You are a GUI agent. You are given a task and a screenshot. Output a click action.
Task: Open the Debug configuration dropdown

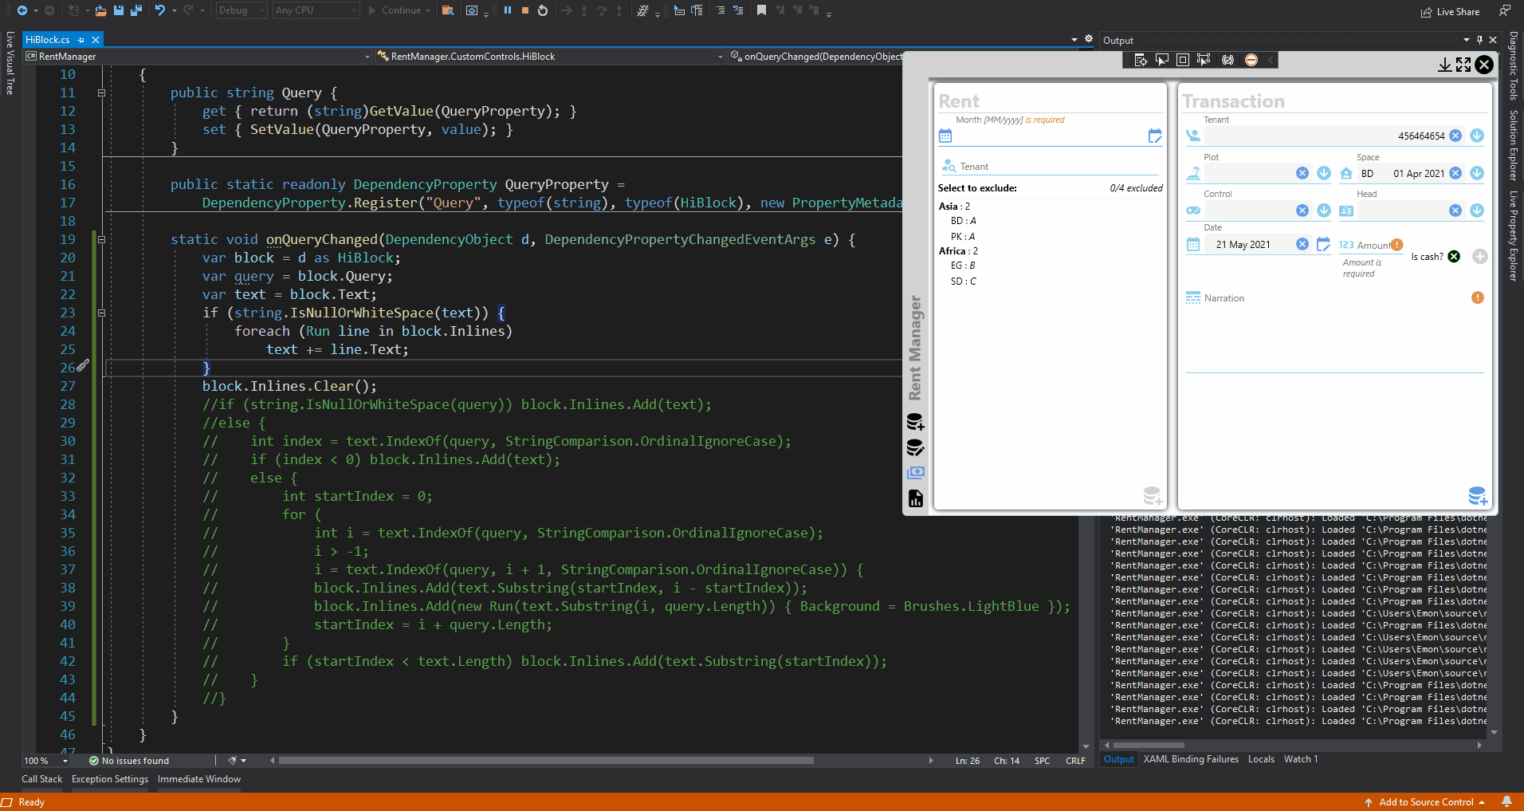click(x=241, y=10)
